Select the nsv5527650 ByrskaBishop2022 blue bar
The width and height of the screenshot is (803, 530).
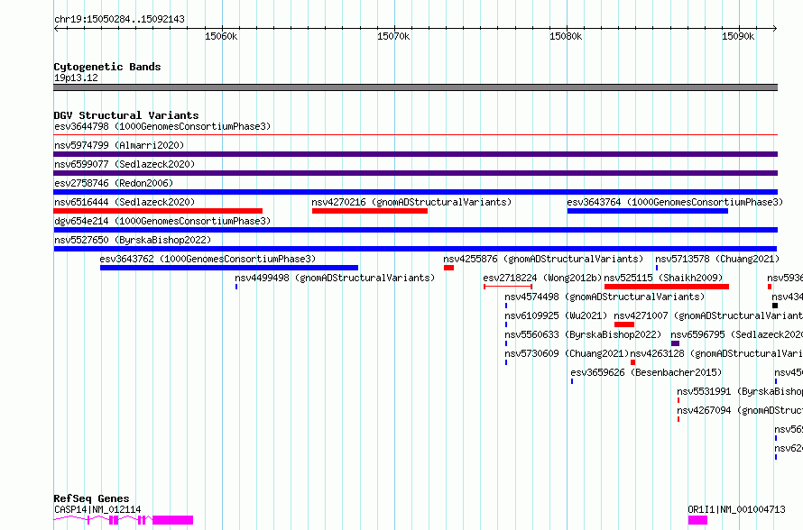coord(415,249)
